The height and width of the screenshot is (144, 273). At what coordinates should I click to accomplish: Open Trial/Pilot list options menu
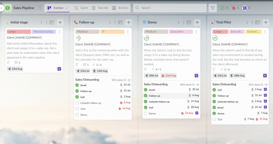point(252,22)
